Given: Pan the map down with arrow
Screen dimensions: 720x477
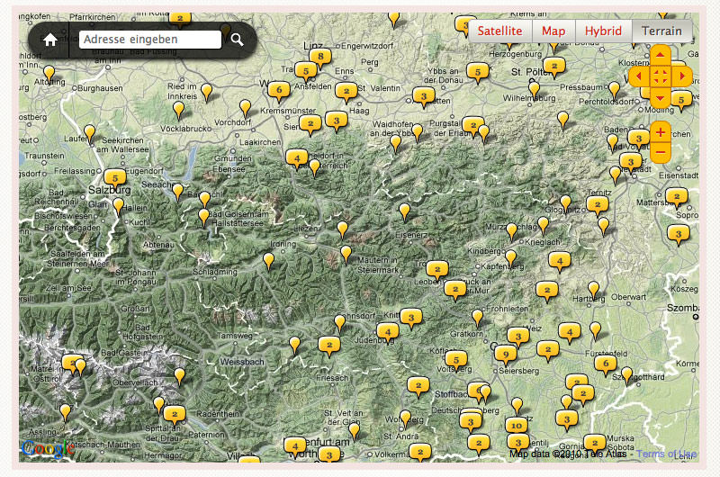Looking at the screenshot, I should [x=661, y=97].
